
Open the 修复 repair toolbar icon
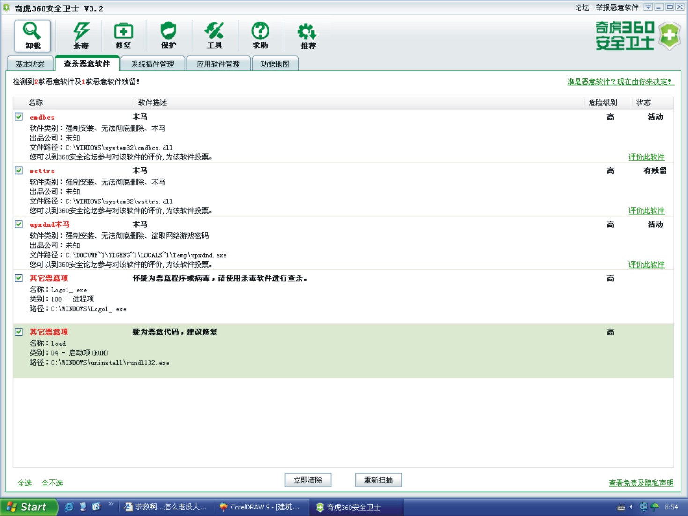coord(123,36)
